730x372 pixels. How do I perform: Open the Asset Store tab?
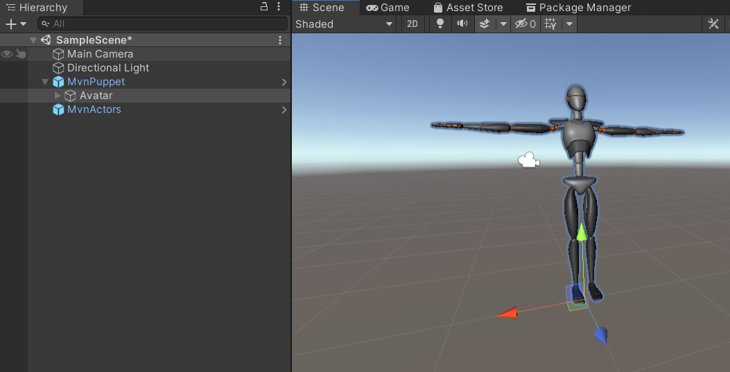tap(468, 8)
